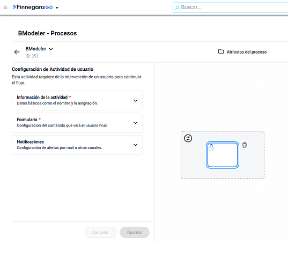Screen dimensions: 288x268
Task: Click the Datos básicos como el nombre description
Action: pos(57,103)
